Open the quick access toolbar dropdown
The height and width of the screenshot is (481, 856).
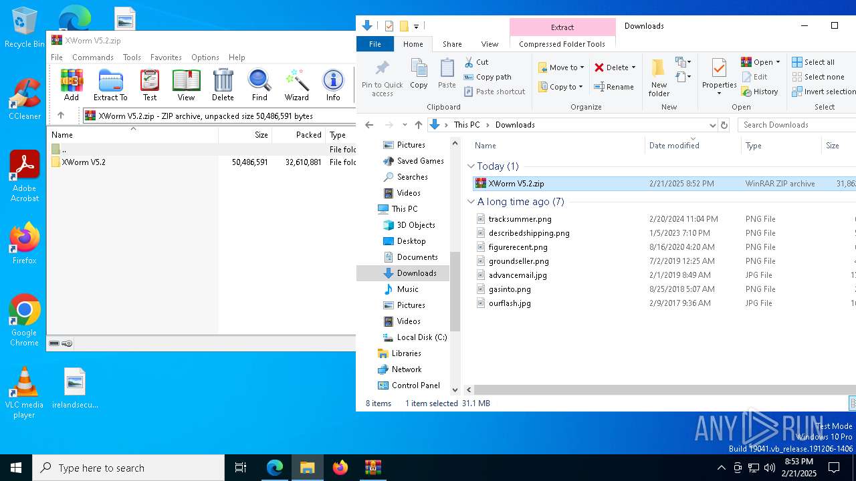[416, 27]
